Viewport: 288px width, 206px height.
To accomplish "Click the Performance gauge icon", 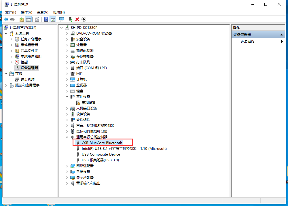I will click(x=17, y=62).
